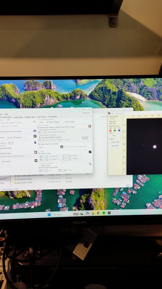The width and height of the screenshot is (162, 289).
Task: Toggle Centre Object In Each Frame
Action: (39, 144)
